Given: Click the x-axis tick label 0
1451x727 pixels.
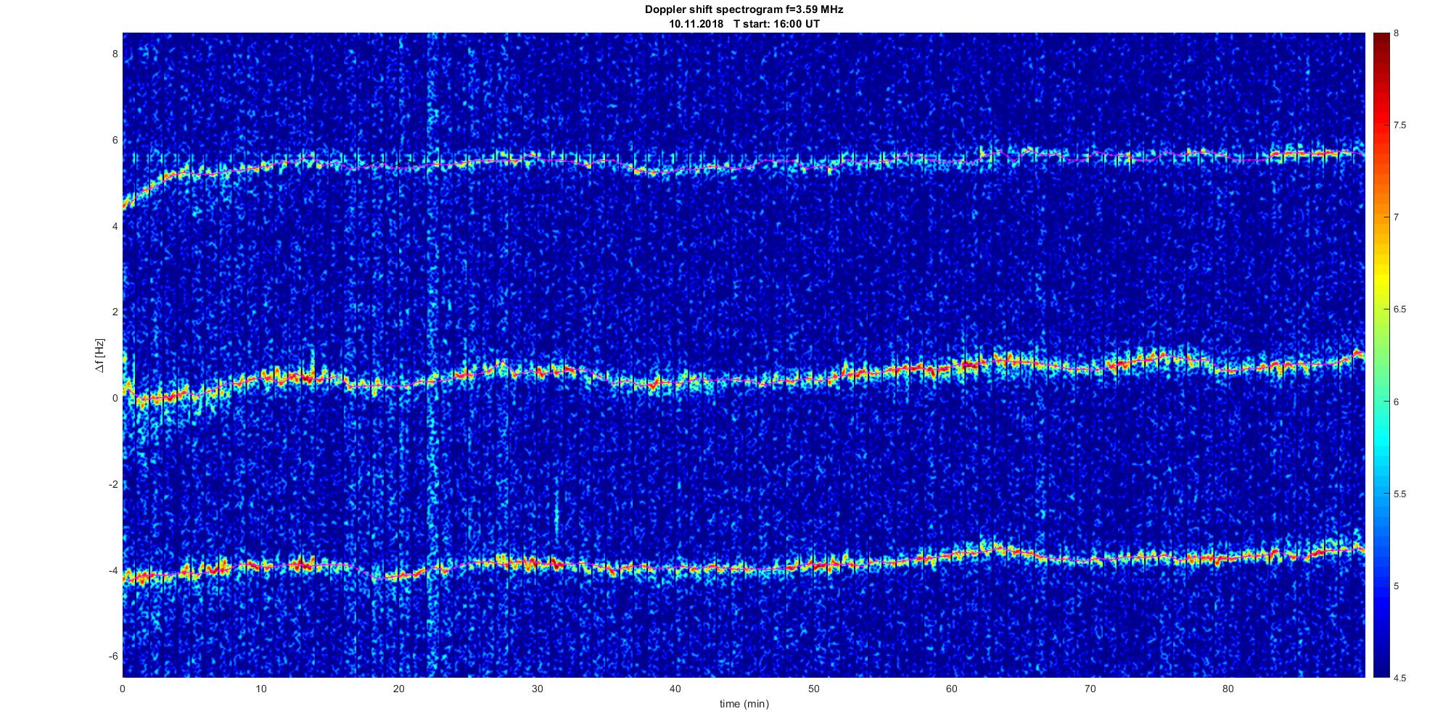Looking at the screenshot, I should [122, 689].
